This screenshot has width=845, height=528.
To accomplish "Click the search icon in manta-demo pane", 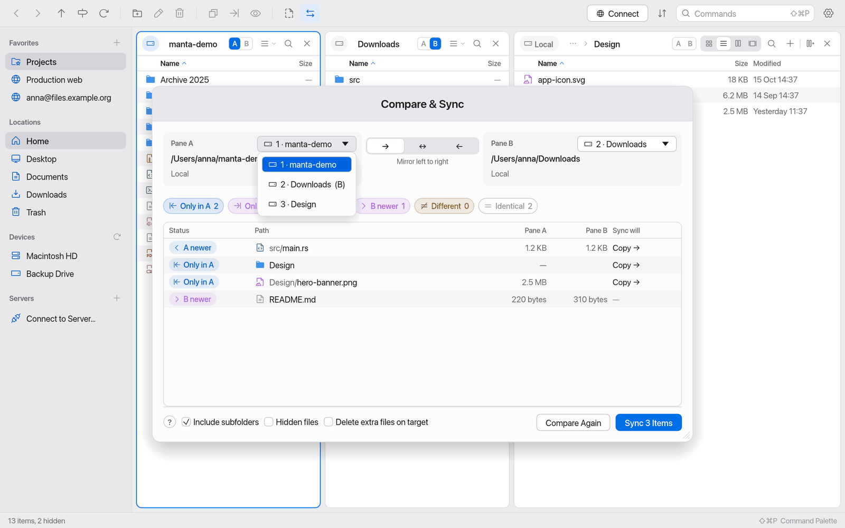I will (x=288, y=44).
